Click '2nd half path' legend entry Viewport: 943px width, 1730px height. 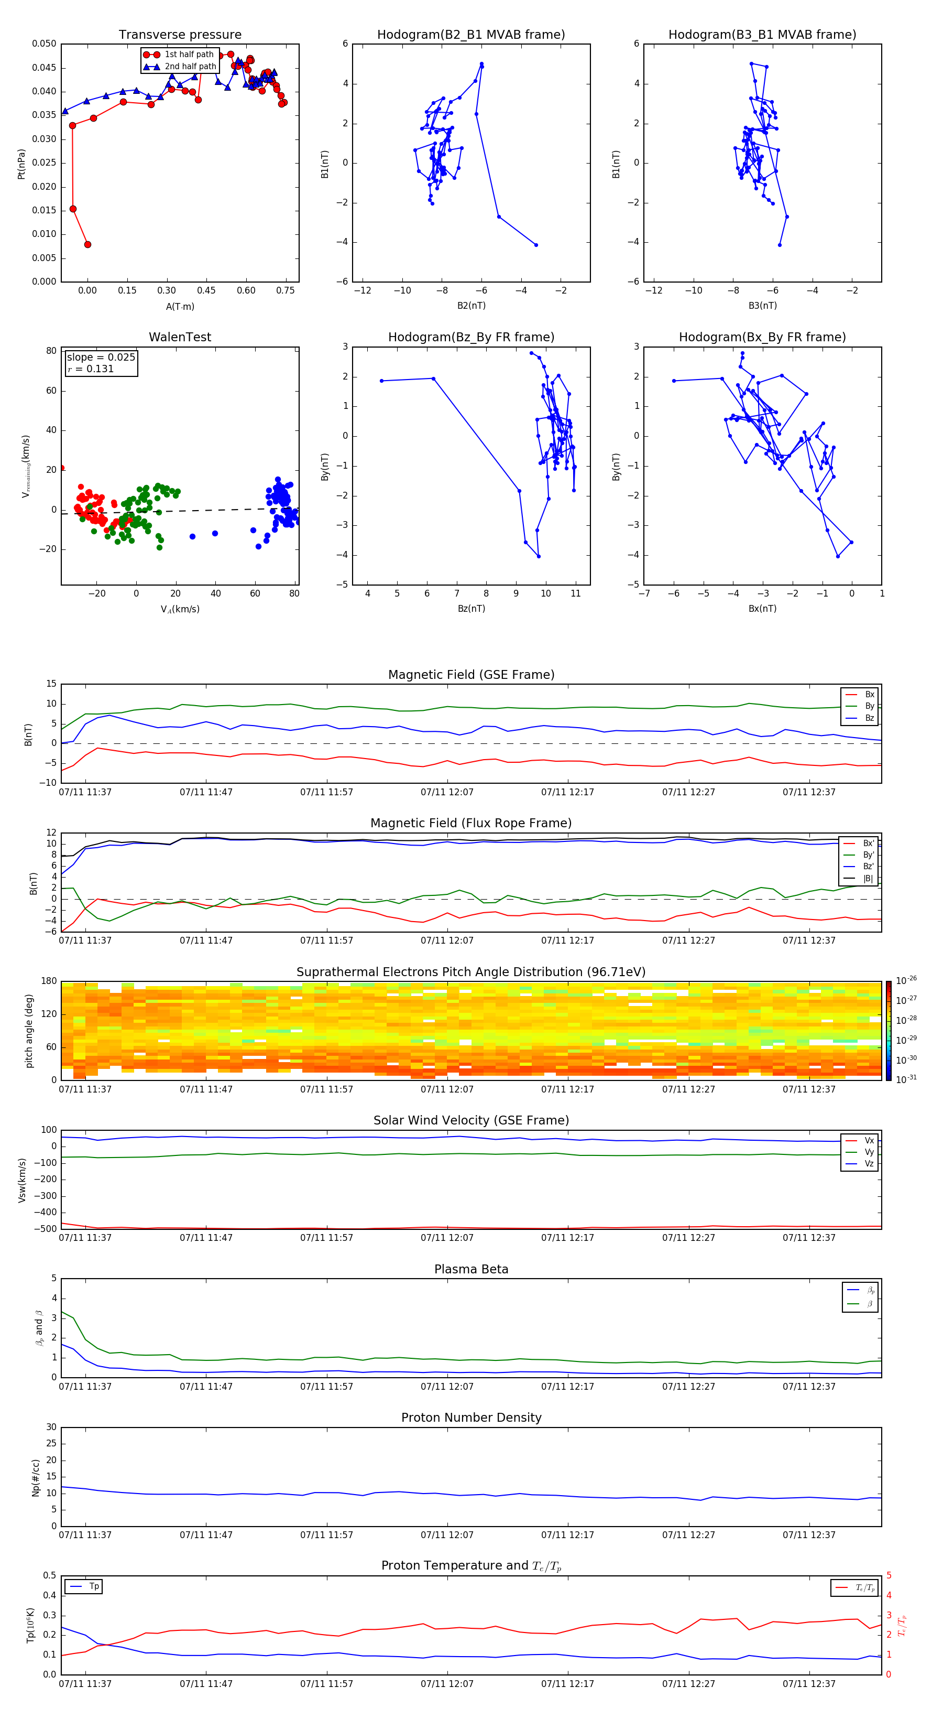click(x=181, y=67)
